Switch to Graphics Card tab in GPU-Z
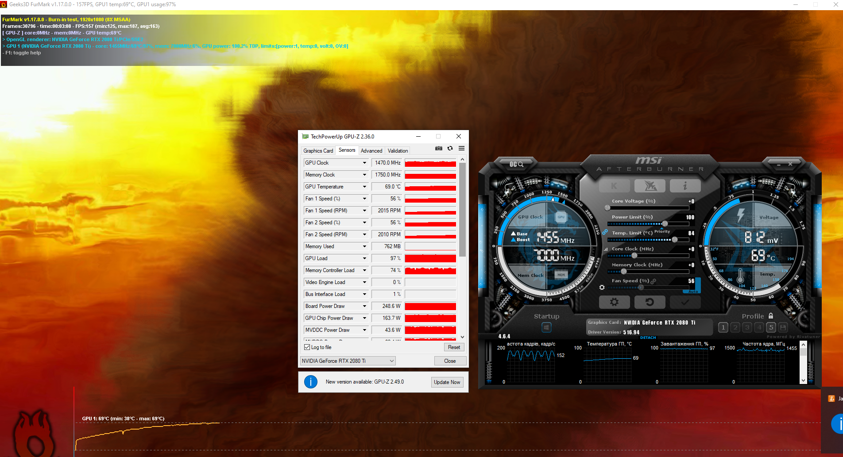Screen dimensions: 843x457 click(x=318, y=151)
